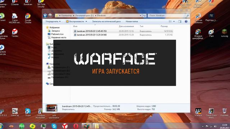Open the Упорядочить dropdown menu
The width and height of the screenshot is (230, 129).
53,21
